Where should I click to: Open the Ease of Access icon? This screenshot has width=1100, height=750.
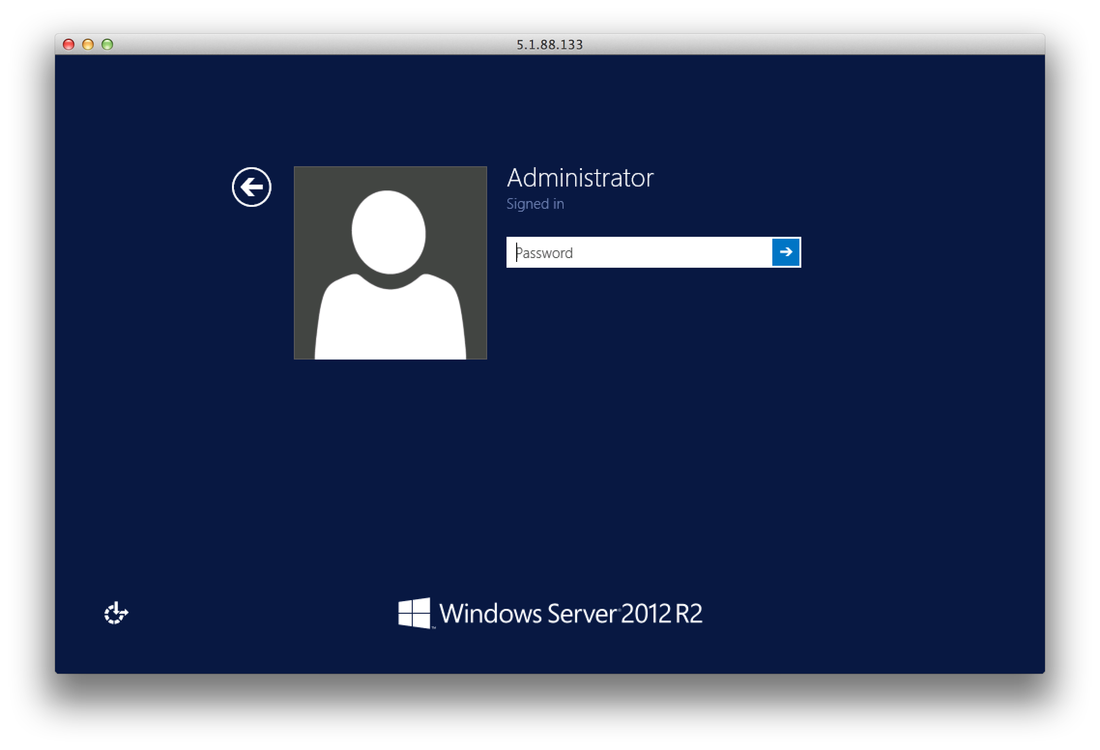click(x=116, y=613)
